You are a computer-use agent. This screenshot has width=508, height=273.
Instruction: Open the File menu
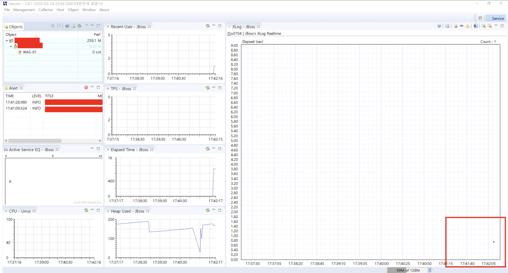(x=7, y=10)
